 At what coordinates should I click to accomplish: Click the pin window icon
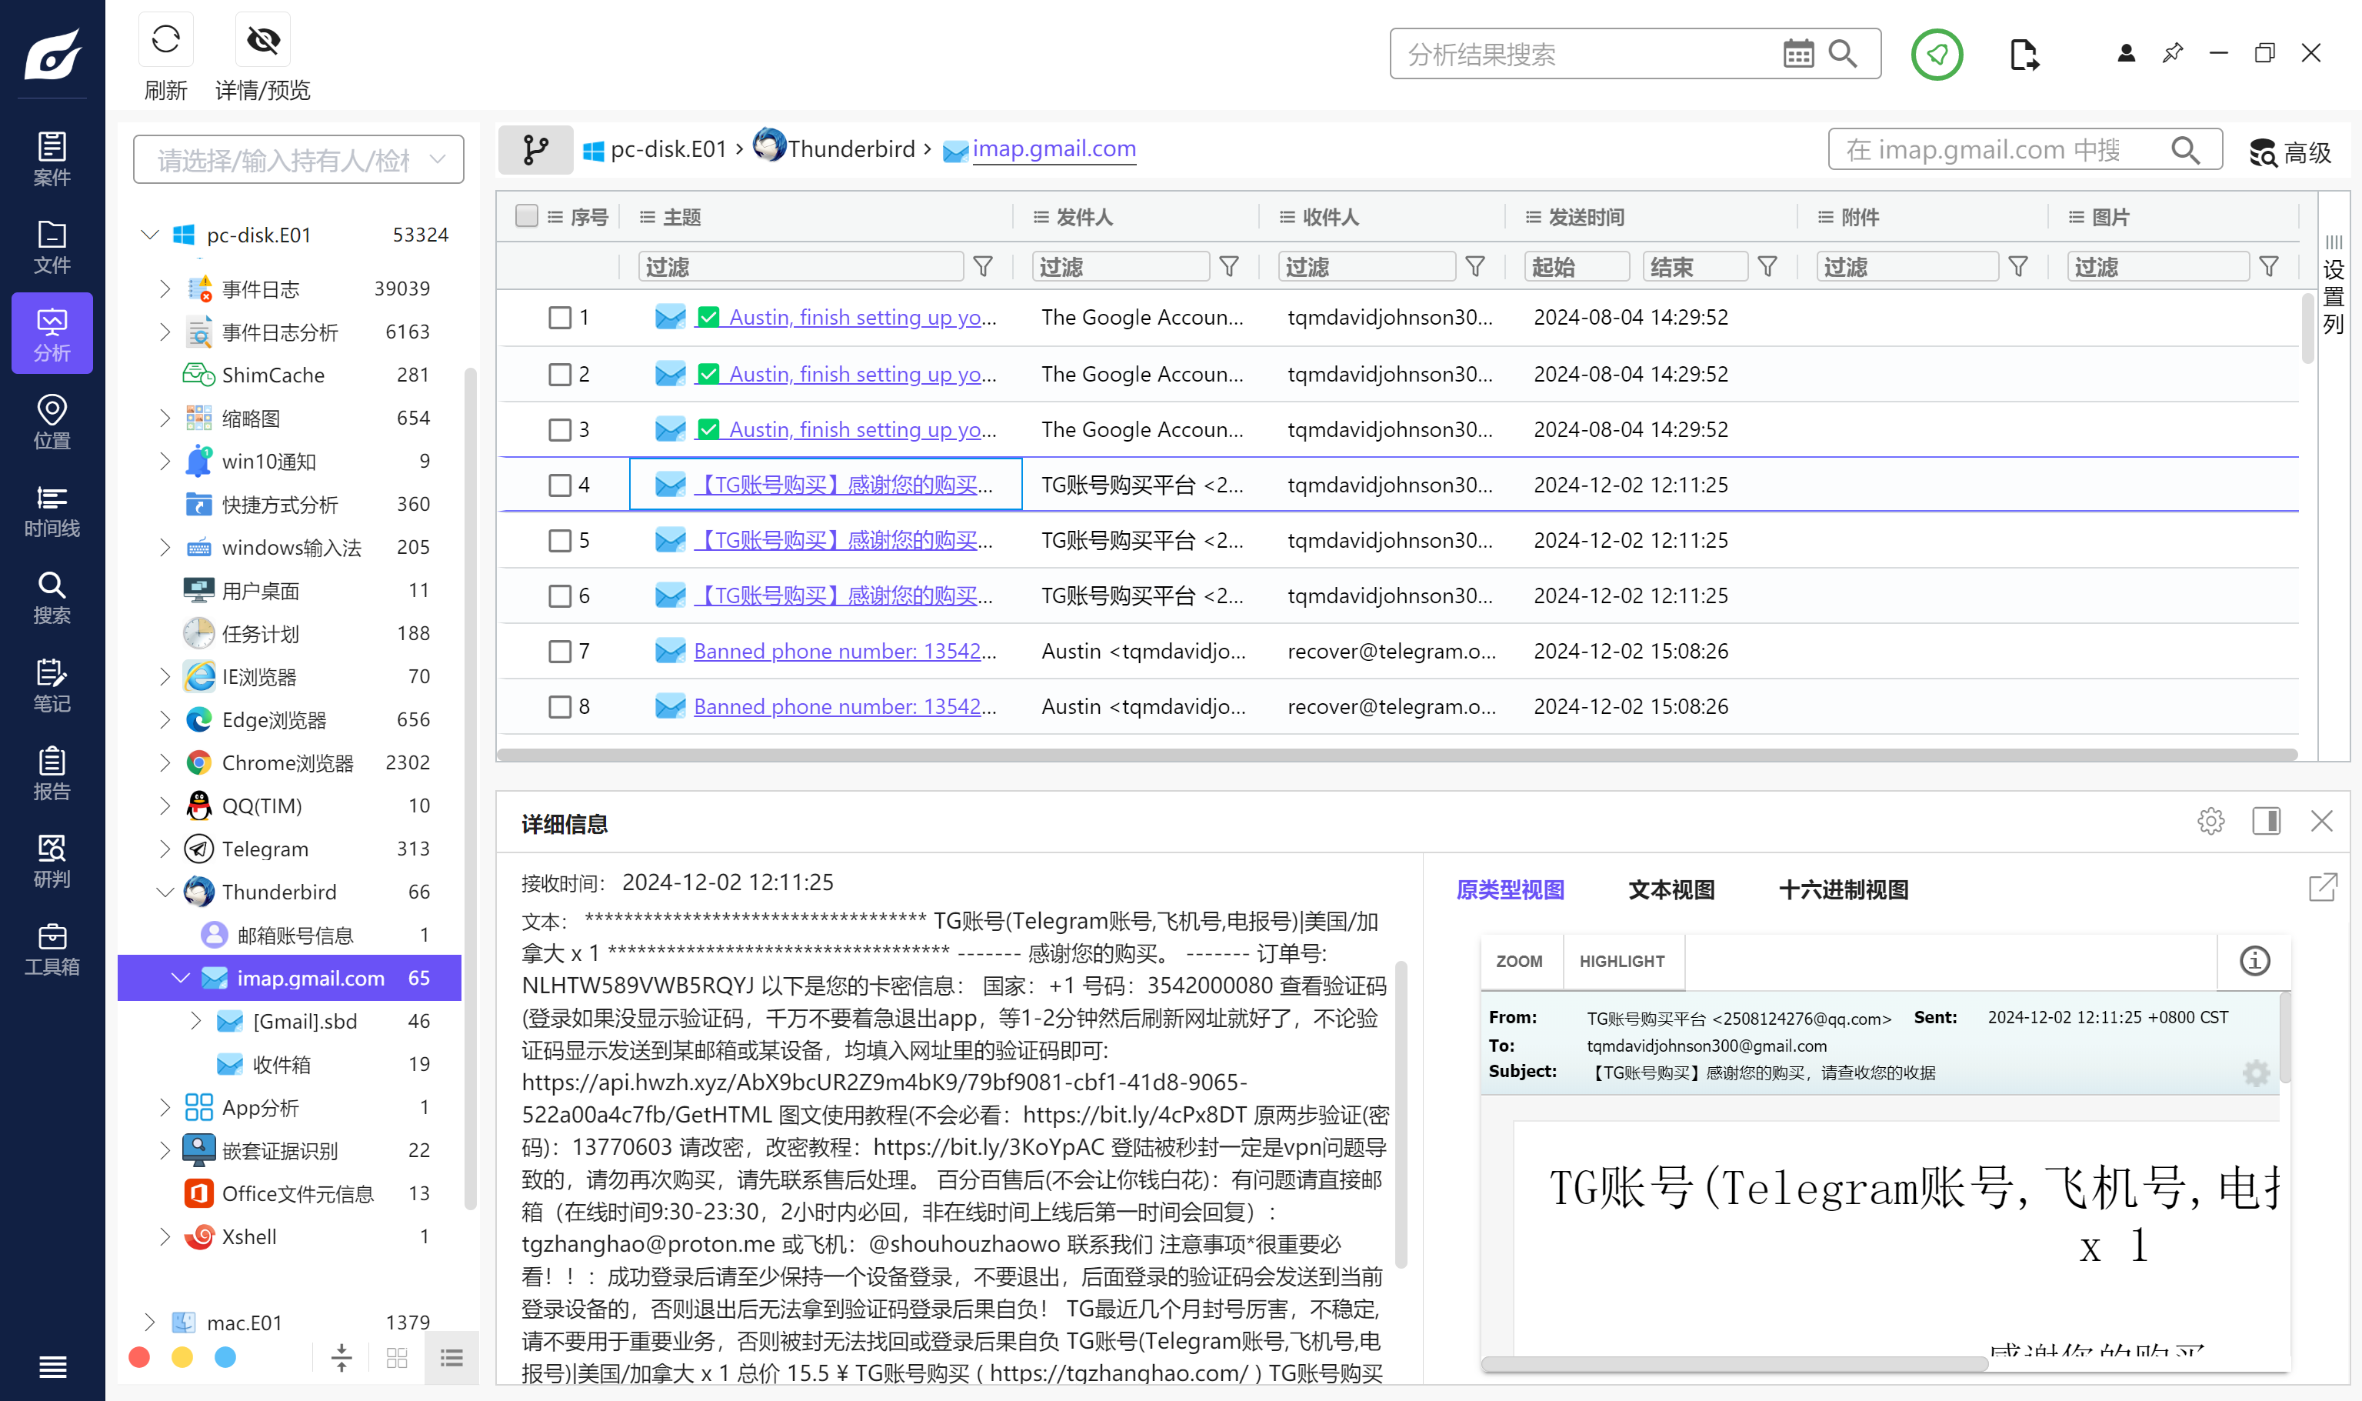[x=2172, y=53]
